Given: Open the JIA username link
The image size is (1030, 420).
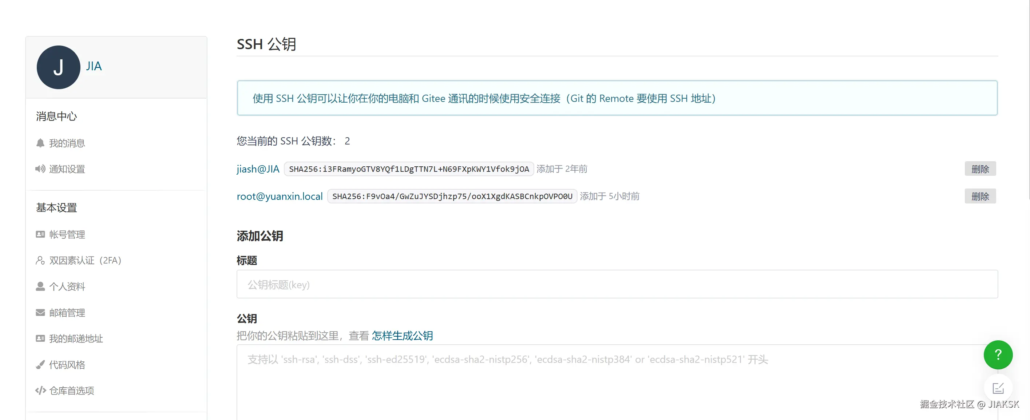Looking at the screenshot, I should tap(94, 66).
